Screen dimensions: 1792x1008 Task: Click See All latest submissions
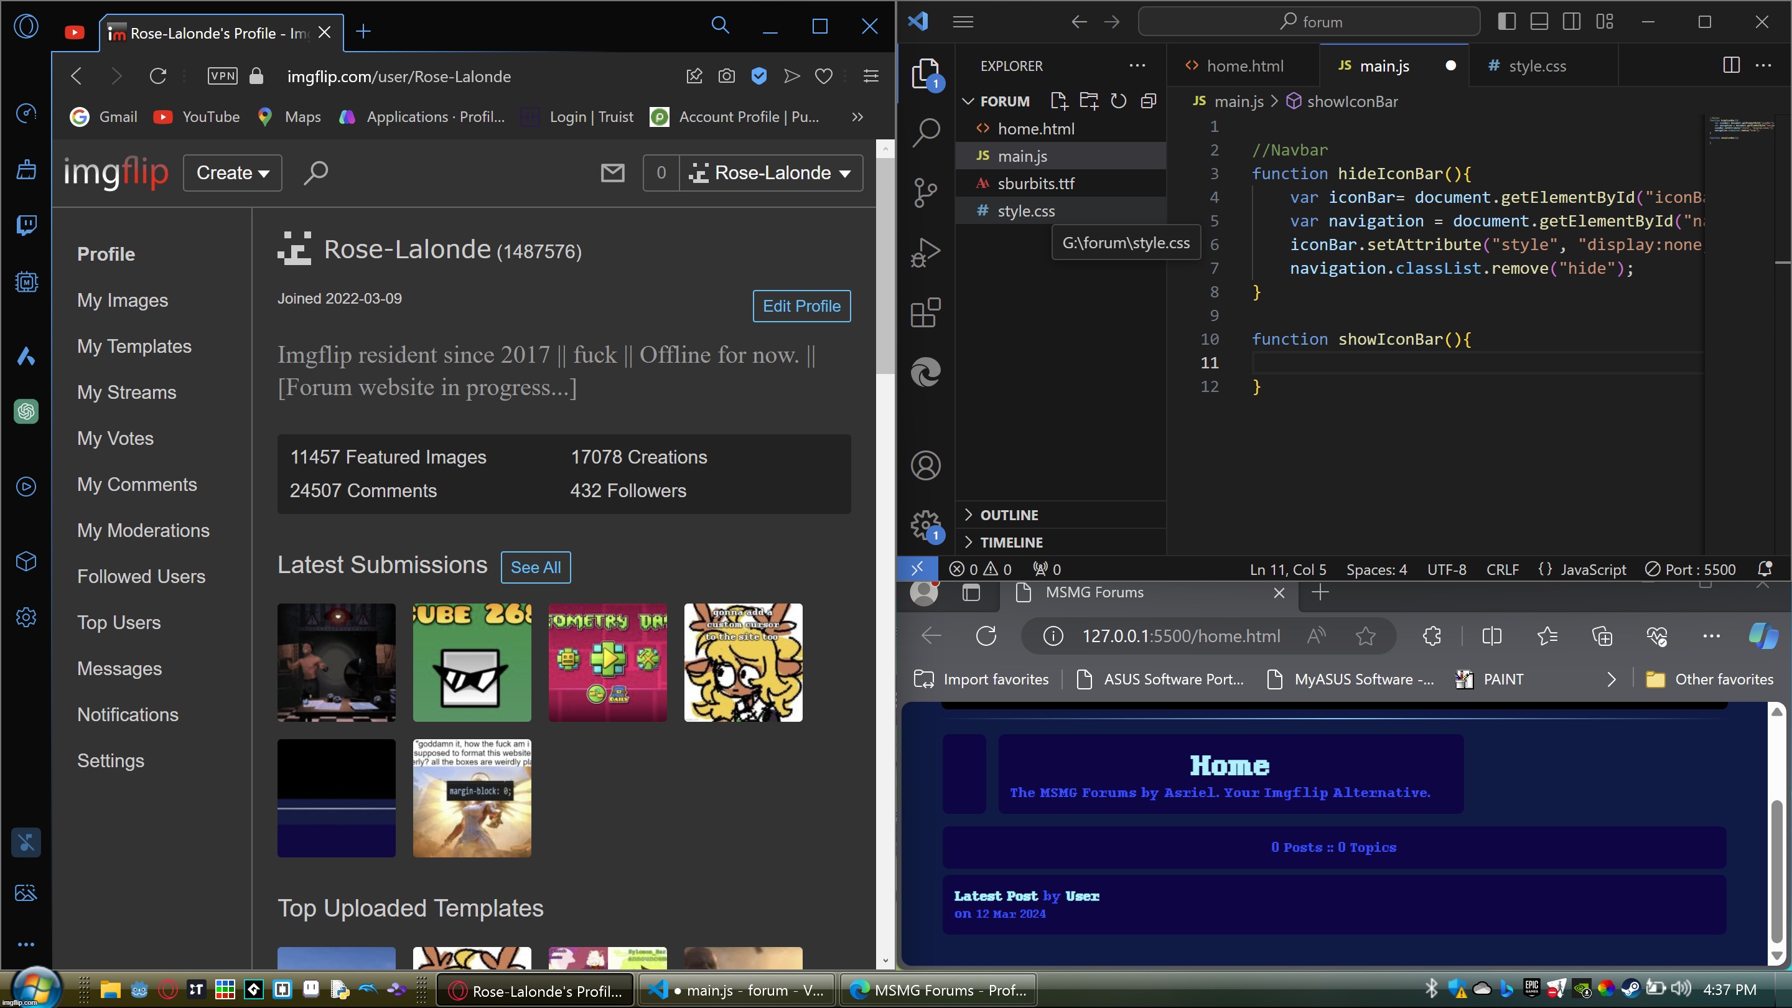(x=536, y=567)
